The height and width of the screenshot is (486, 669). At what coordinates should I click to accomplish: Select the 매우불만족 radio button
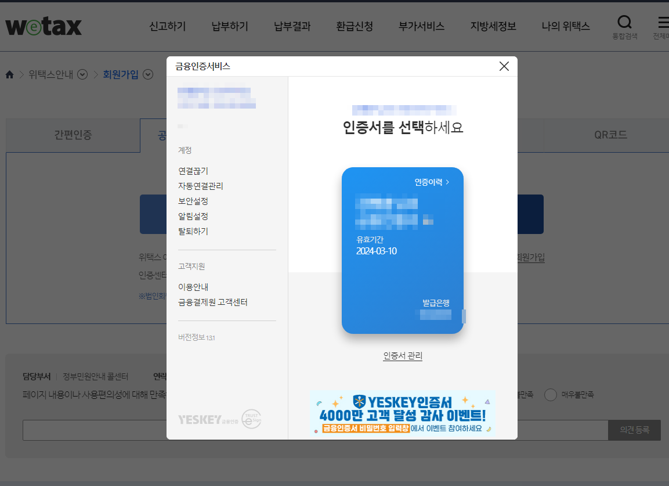pyautogui.click(x=549, y=395)
